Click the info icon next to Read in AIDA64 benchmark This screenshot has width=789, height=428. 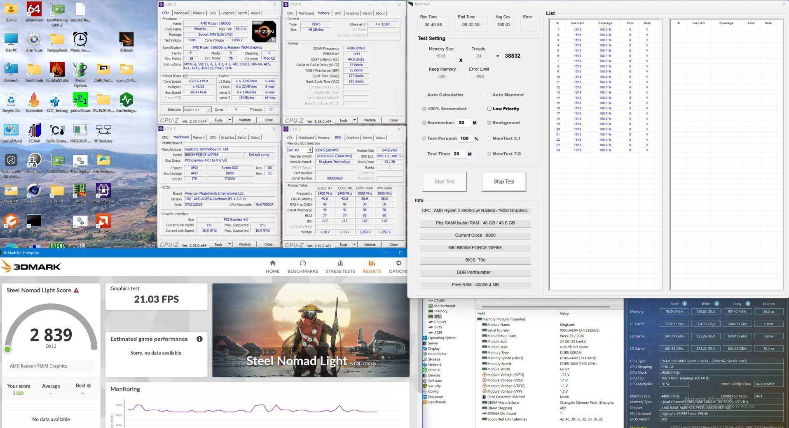click(x=684, y=304)
